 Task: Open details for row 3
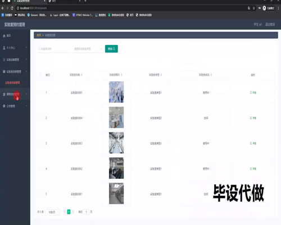pos(253,143)
